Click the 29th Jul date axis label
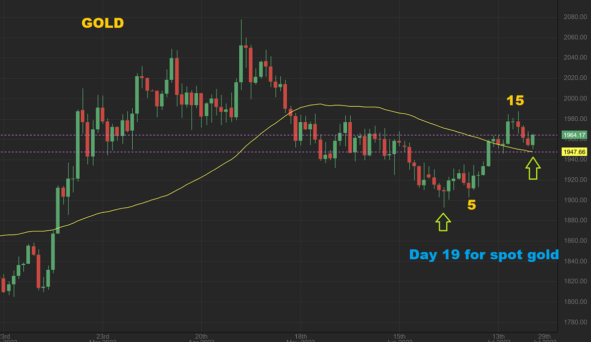This screenshot has height=342, width=591. pyautogui.click(x=544, y=338)
